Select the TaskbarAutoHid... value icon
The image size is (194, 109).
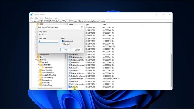(69, 60)
